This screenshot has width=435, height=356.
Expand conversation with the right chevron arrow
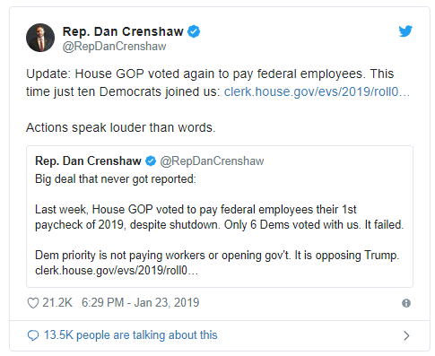[x=406, y=335]
